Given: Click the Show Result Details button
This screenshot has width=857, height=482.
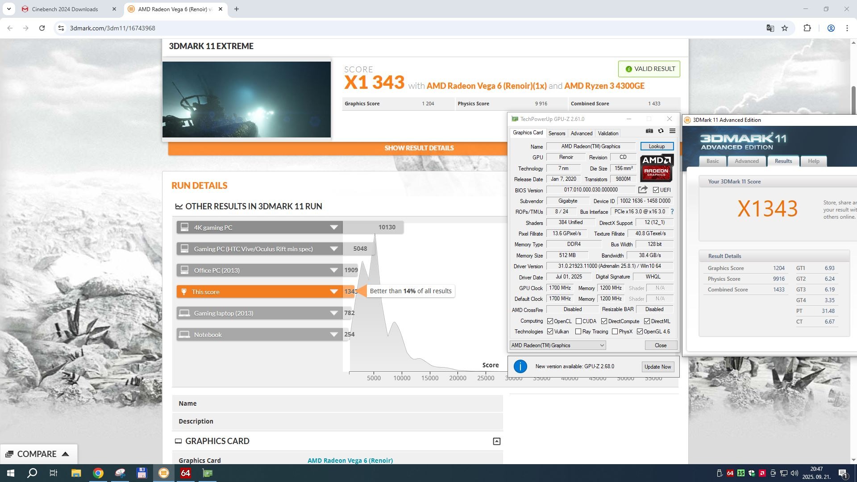Looking at the screenshot, I should 419,148.
